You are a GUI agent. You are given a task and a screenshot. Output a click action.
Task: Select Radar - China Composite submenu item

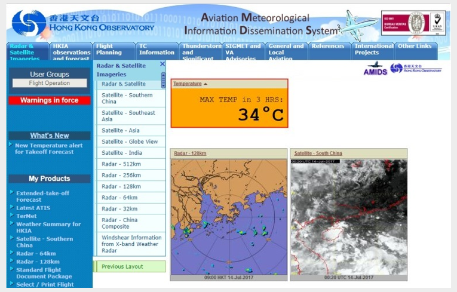(x=131, y=223)
